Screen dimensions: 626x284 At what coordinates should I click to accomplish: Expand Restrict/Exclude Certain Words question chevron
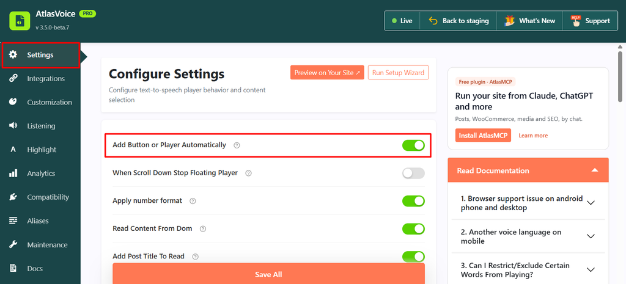tap(591, 269)
